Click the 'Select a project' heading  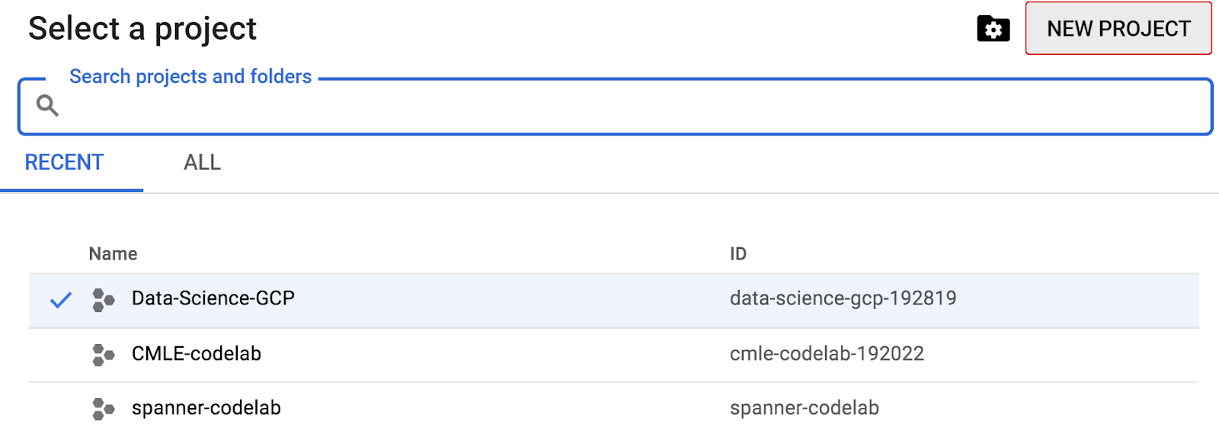pos(142,29)
